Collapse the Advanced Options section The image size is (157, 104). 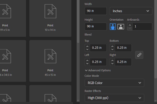click(98, 70)
